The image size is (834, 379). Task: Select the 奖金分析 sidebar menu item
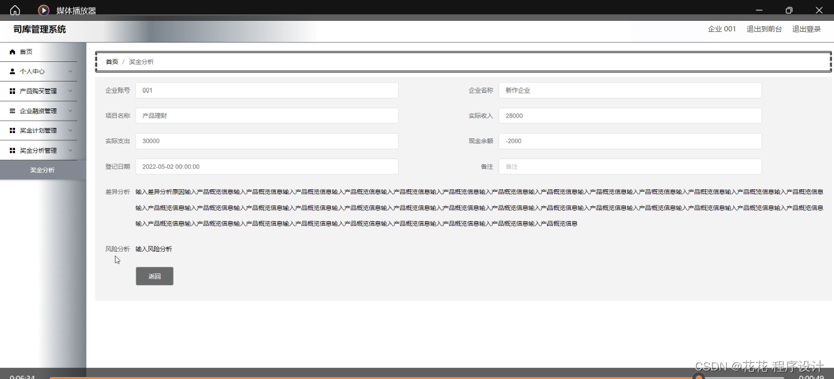coord(42,170)
